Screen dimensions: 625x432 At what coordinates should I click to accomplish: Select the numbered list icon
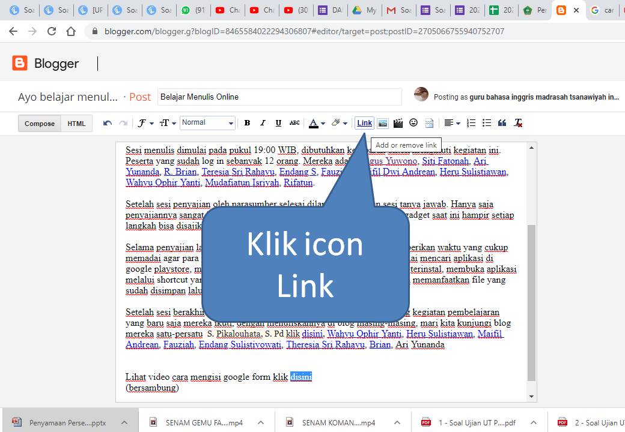click(x=469, y=122)
